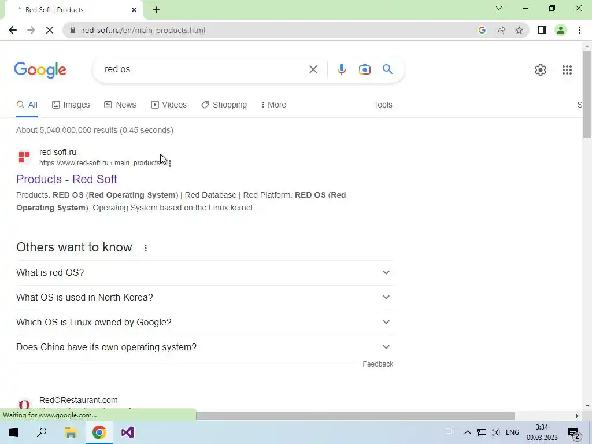Click the Feedback link
Screen dimensions: 592x444
coord(378,364)
